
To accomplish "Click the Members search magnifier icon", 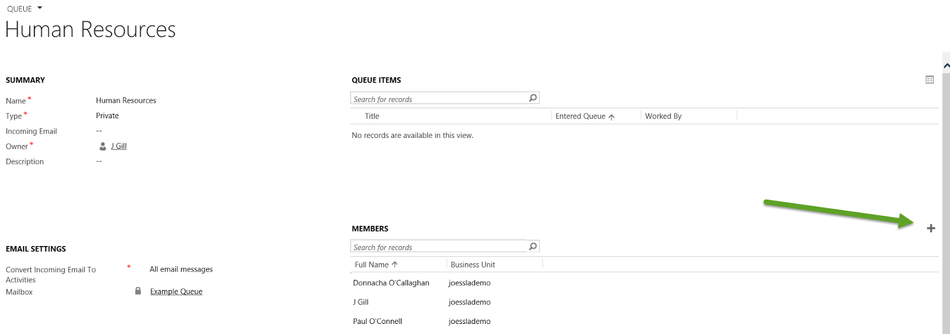I will (533, 246).
